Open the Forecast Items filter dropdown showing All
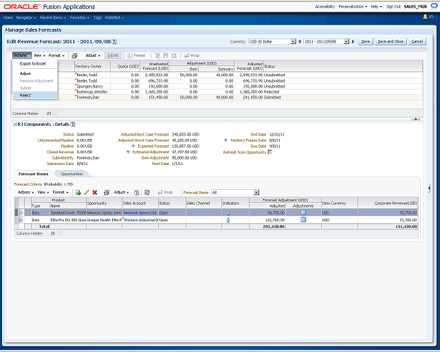The image size is (440, 352). click(256, 192)
